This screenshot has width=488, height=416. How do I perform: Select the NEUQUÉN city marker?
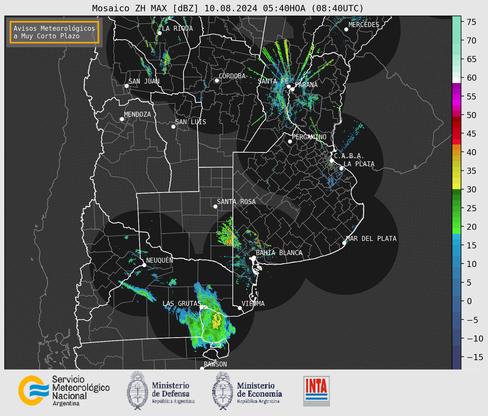[144, 265]
